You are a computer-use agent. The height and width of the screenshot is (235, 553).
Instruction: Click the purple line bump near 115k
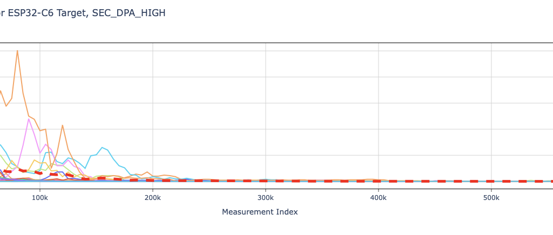[x=60, y=172]
